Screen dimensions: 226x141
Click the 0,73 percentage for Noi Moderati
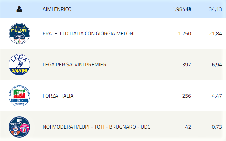pyautogui.click(x=217, y=127)
